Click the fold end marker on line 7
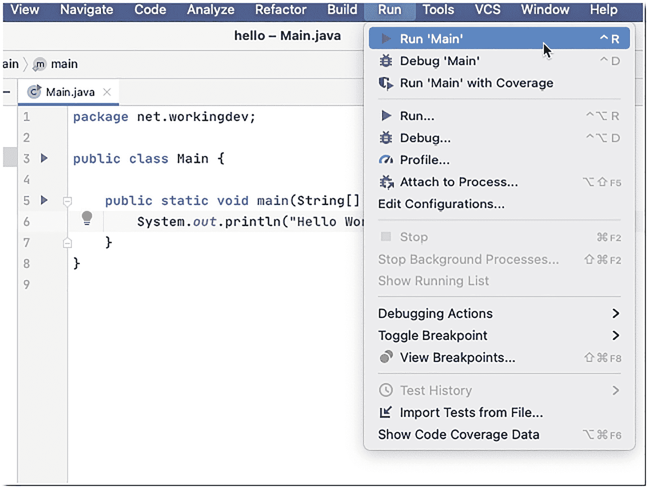The image size is (648, 488). [67, 243]
